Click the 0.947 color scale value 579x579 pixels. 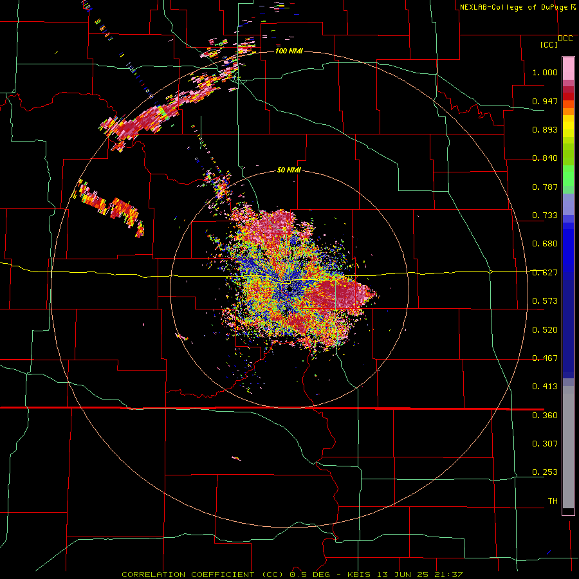coord(545,101)
